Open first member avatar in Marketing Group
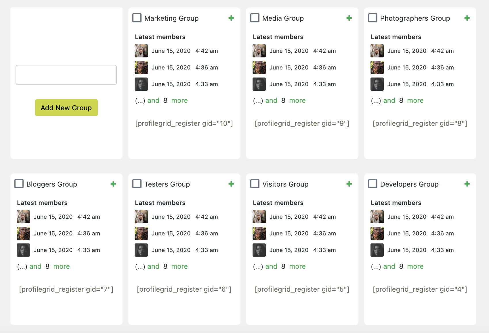The width and height of the screenshot is (489, 333). pyautogui.click(x=141, y=51)
